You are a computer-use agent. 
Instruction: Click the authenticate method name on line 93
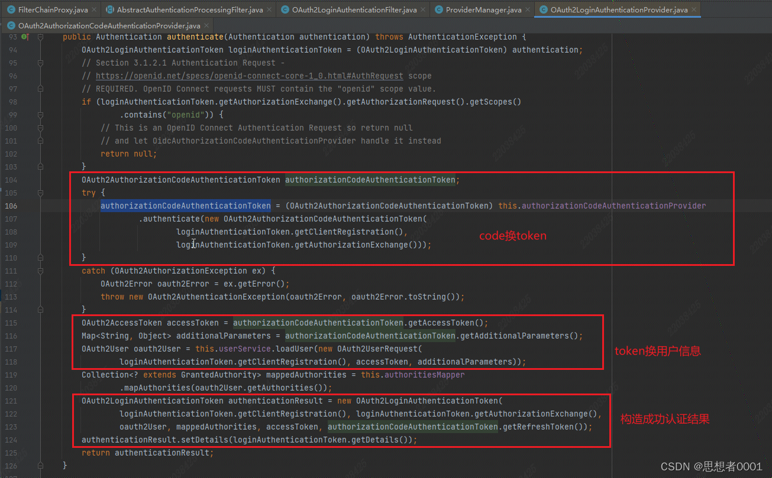coord(191,37)
